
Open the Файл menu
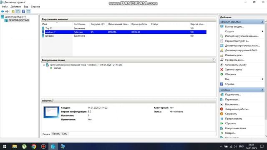(5, 7)
